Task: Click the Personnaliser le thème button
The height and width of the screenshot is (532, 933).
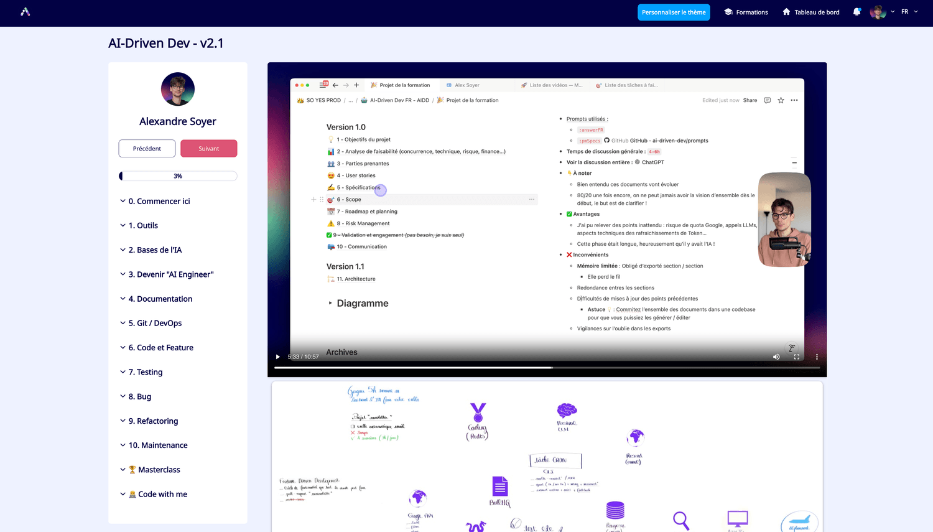Action: coord(674,12)
